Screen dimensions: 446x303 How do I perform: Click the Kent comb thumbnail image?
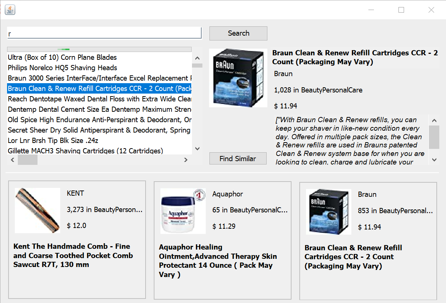click(38, 211)
